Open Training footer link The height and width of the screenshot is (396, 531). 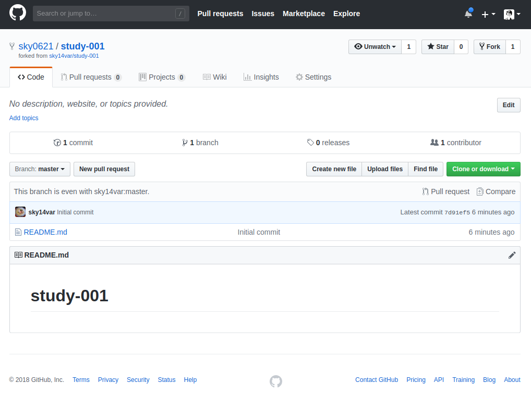(x=464, y=380)
